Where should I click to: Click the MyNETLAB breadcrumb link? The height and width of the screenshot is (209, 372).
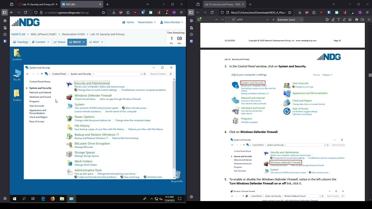point(19,34)
